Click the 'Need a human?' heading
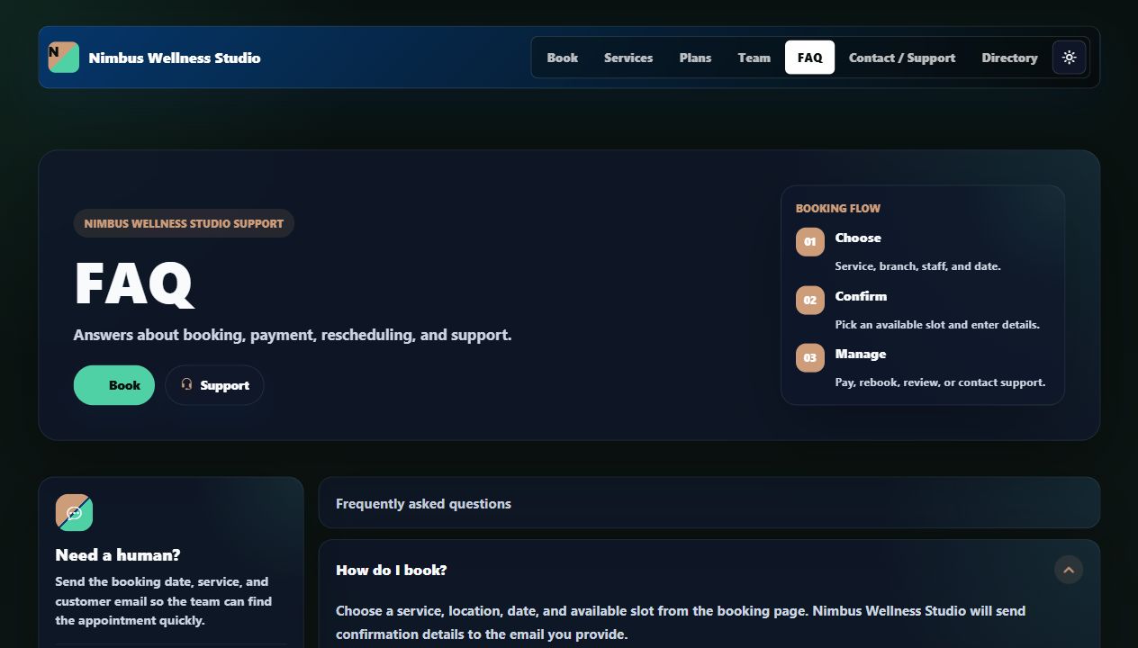 118,555
